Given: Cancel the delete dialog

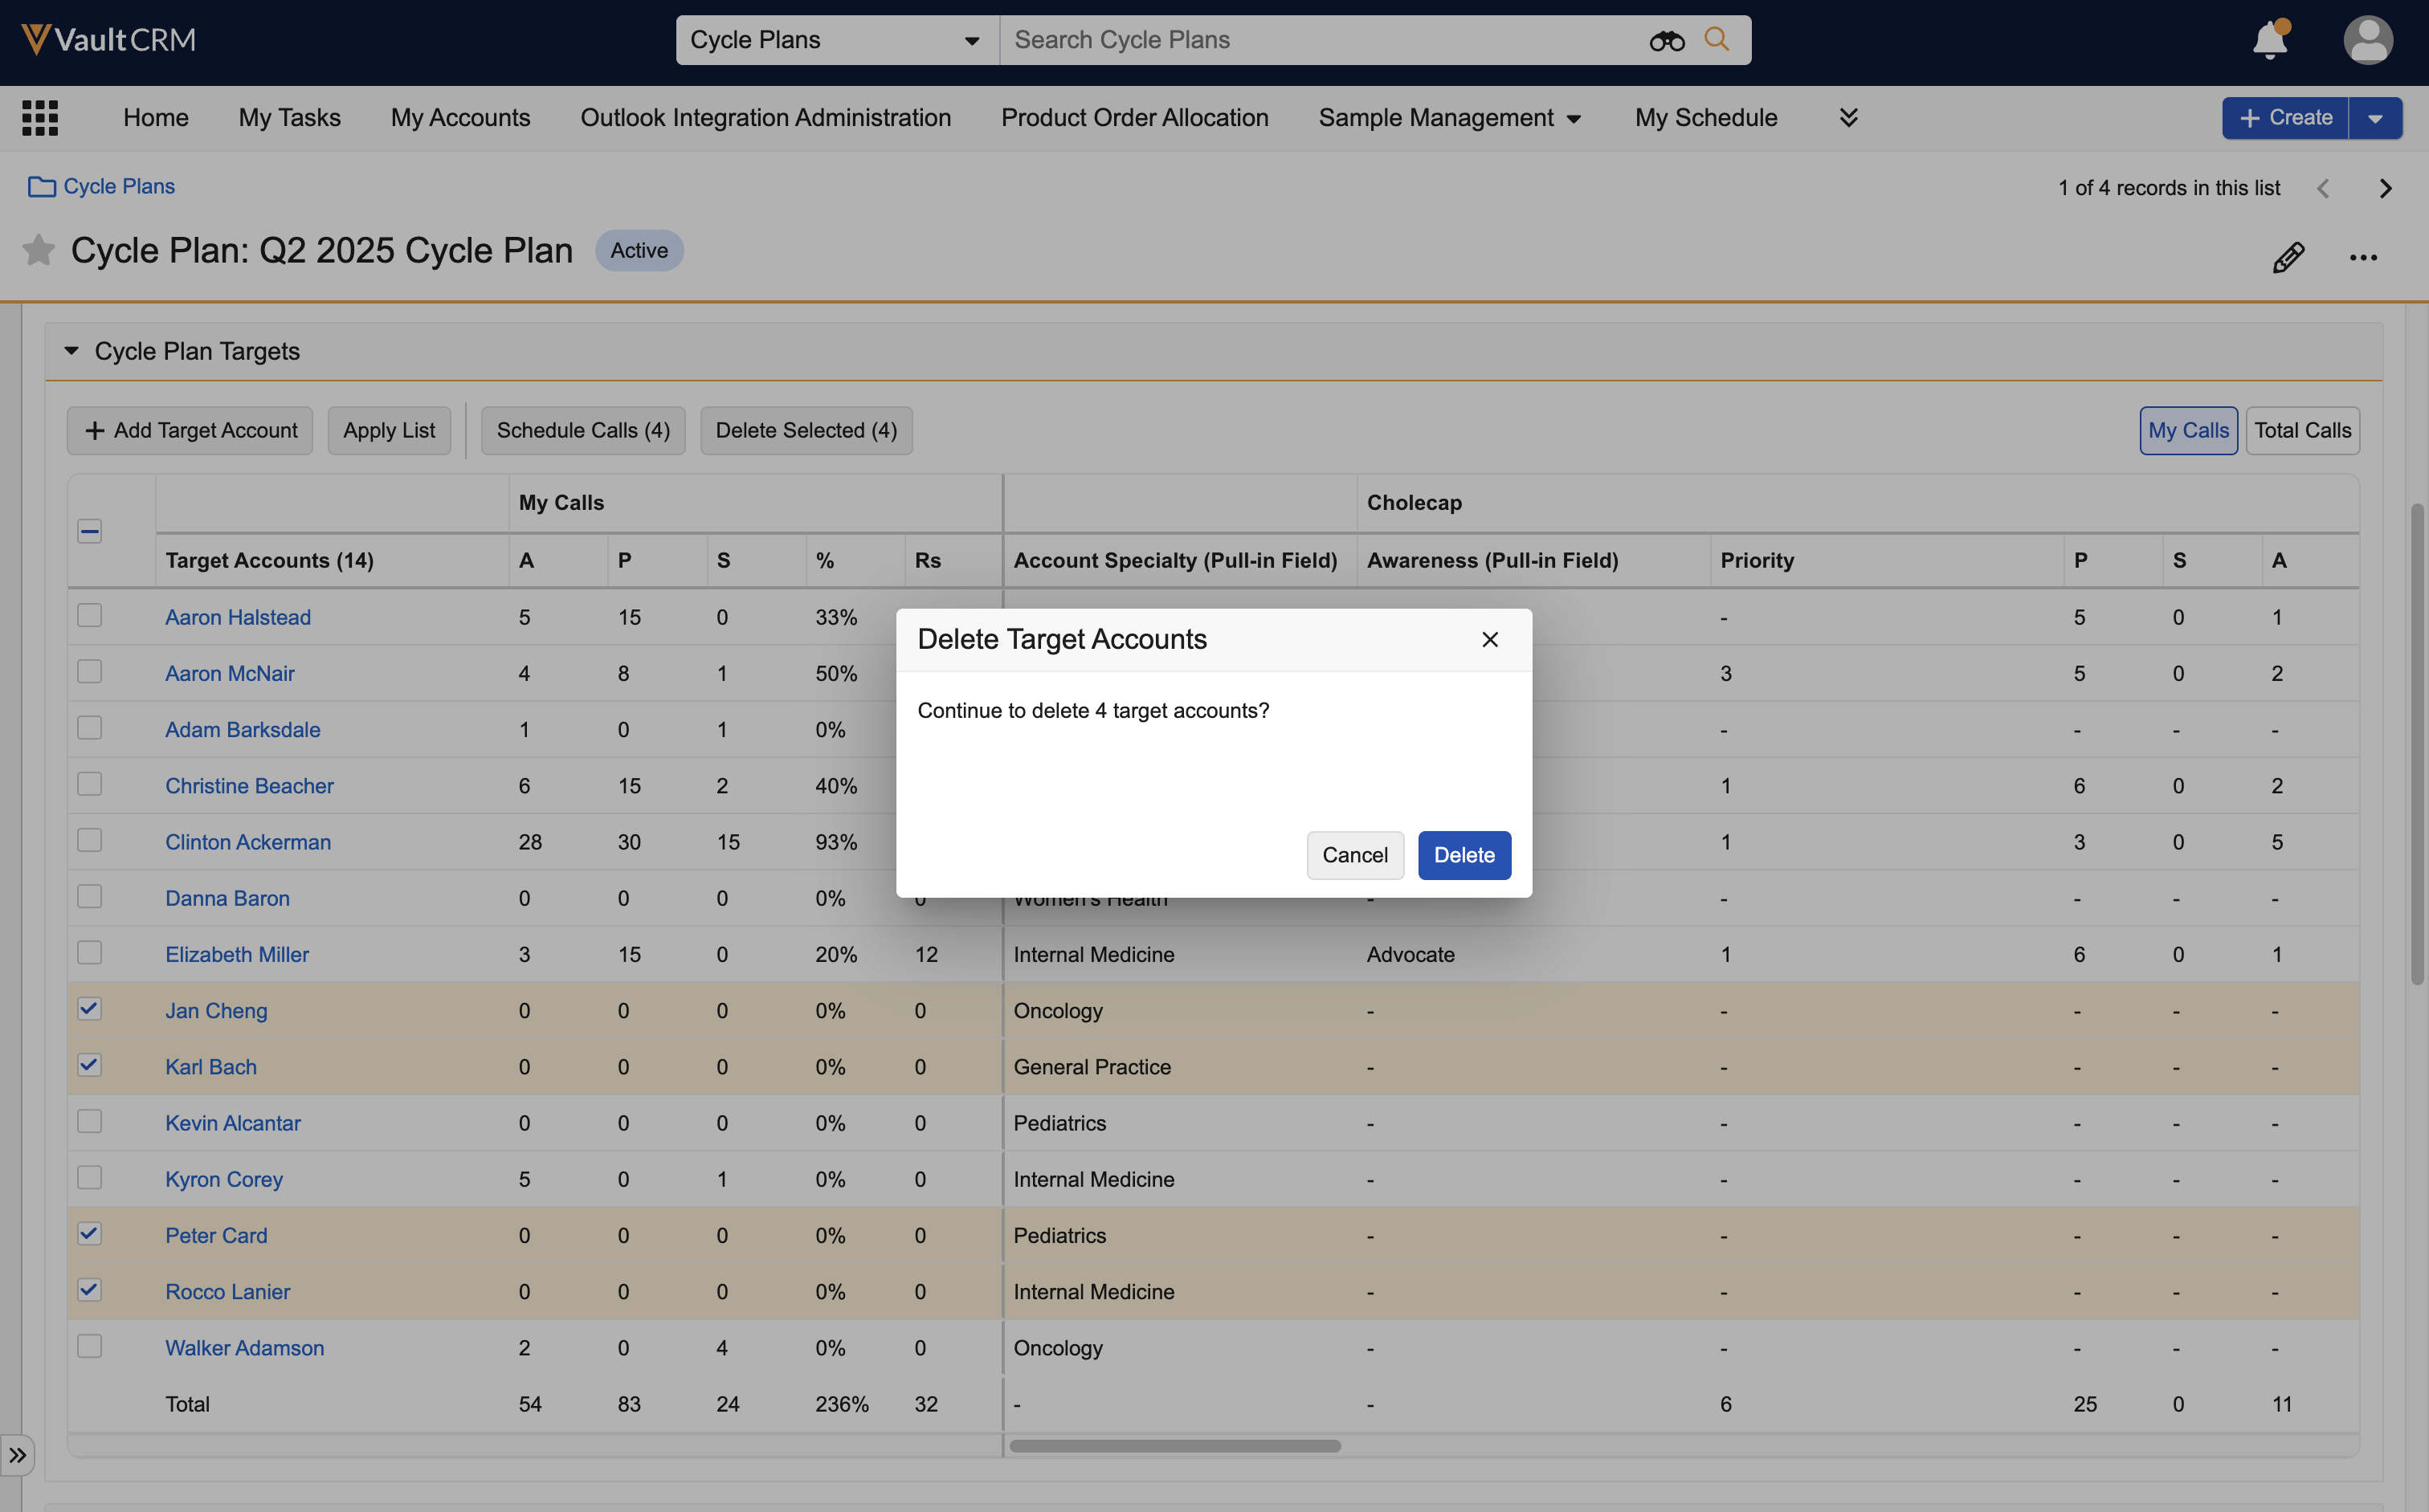Looking at the screenshot, I should pos(1354,855).
